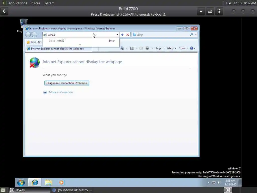257x193 pixels.
Task: Click the Boxes back arrow button
Action: [4, 11]
